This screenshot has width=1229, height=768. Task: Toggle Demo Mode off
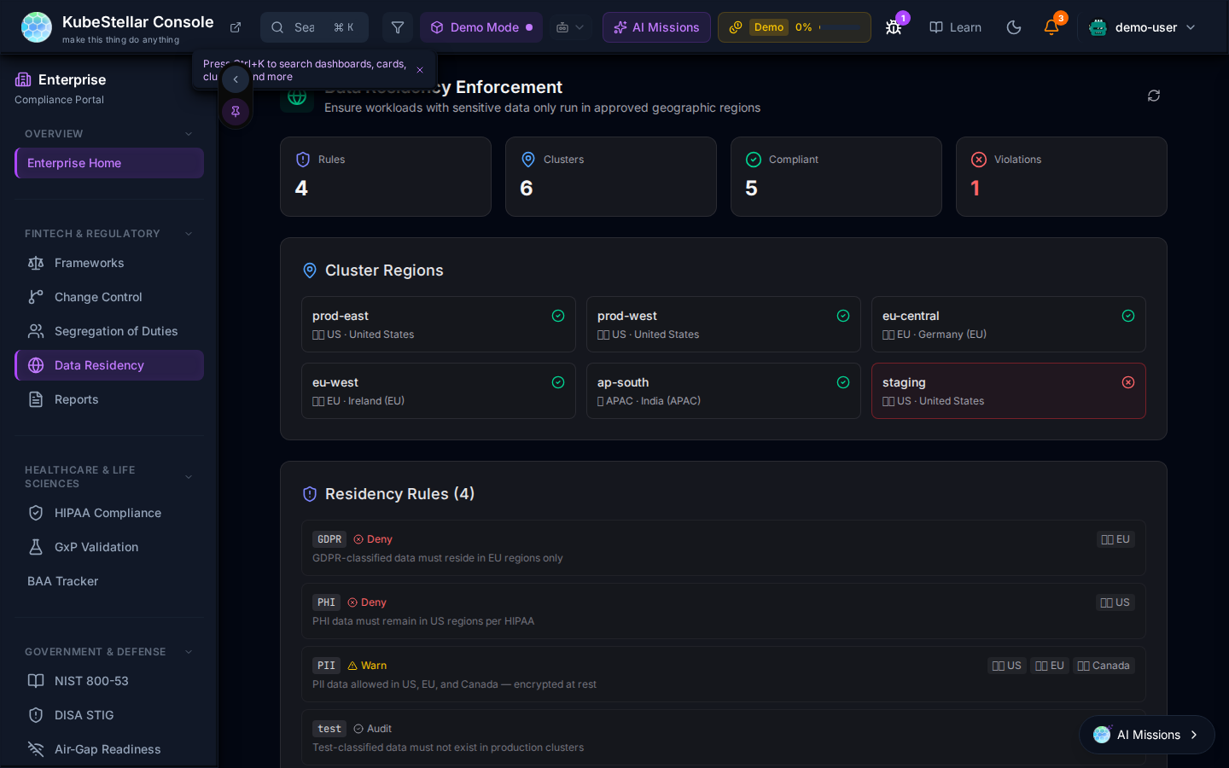(x=481, y=27)
